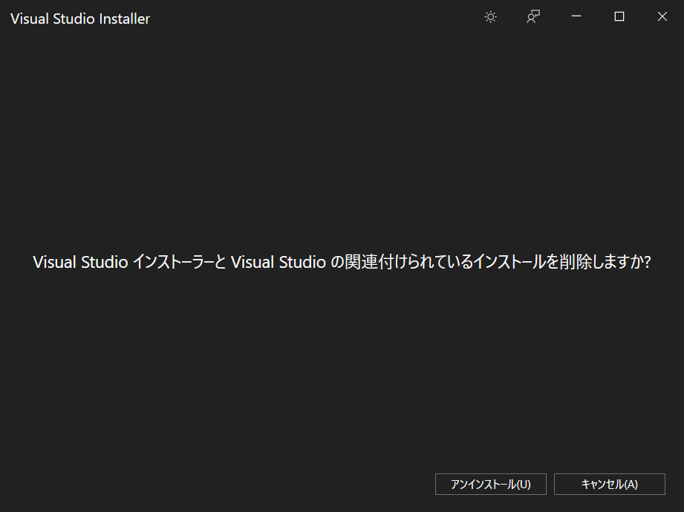Open feedback options beside the theme icon
Screen dimensions: 684x512
532,16
